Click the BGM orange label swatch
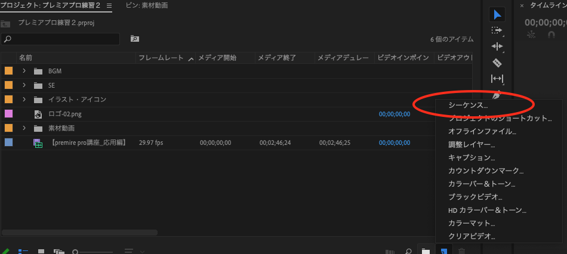The width and height of the screenshot is (567, 254). [9, 71]
